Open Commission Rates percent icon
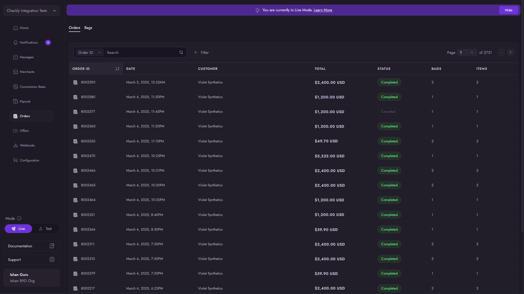Viewport: 524px width, 294px height. click(x=15, y=87)
